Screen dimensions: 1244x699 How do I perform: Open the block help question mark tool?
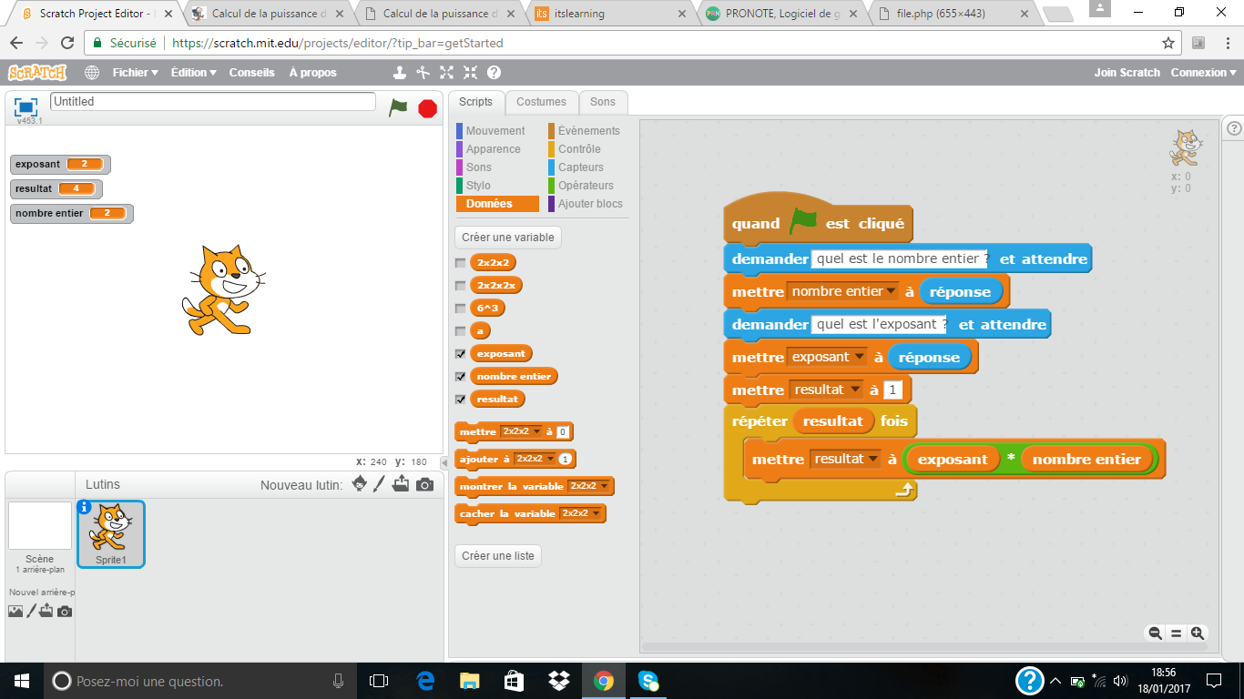(494, 73)
